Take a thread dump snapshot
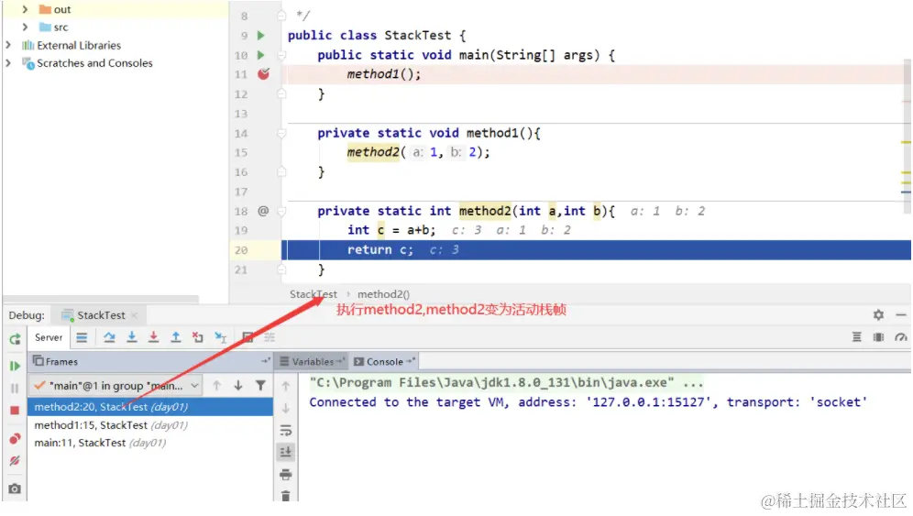The image size is (913, 516). click(x=16, y=489)
